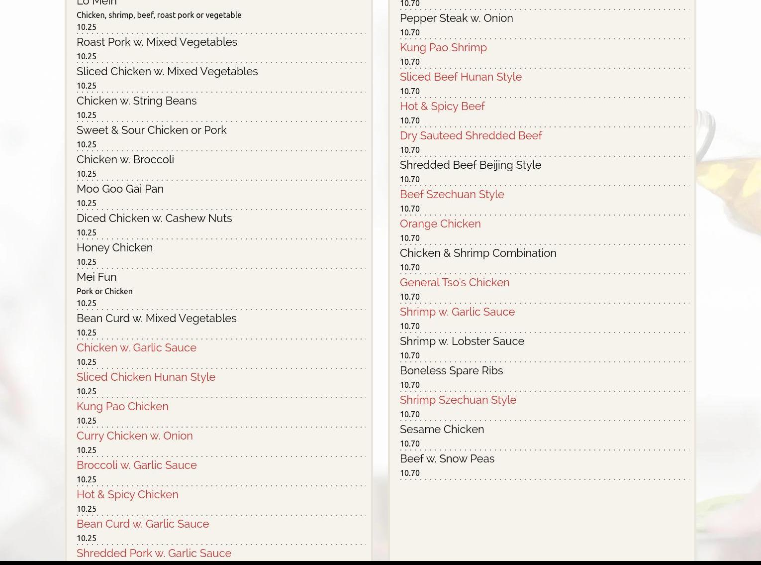Screen dimensions: 761x565
Task: Click the Sesame Chicken entry
Action: click(441, 430)
